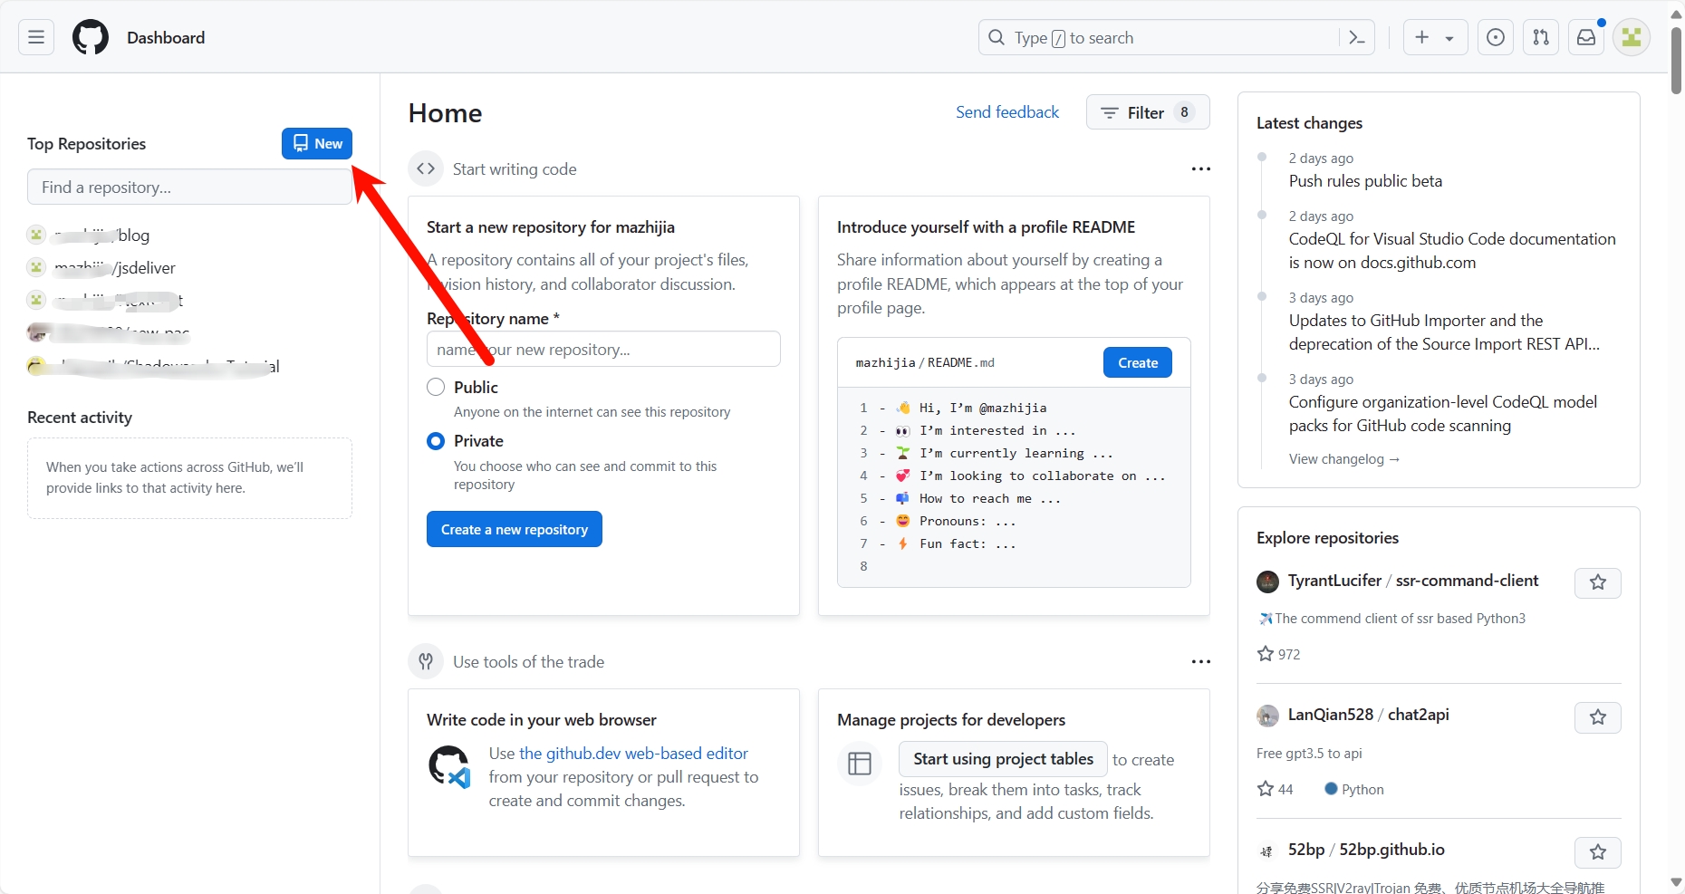Click Create a new repository button

pos(515,529)
